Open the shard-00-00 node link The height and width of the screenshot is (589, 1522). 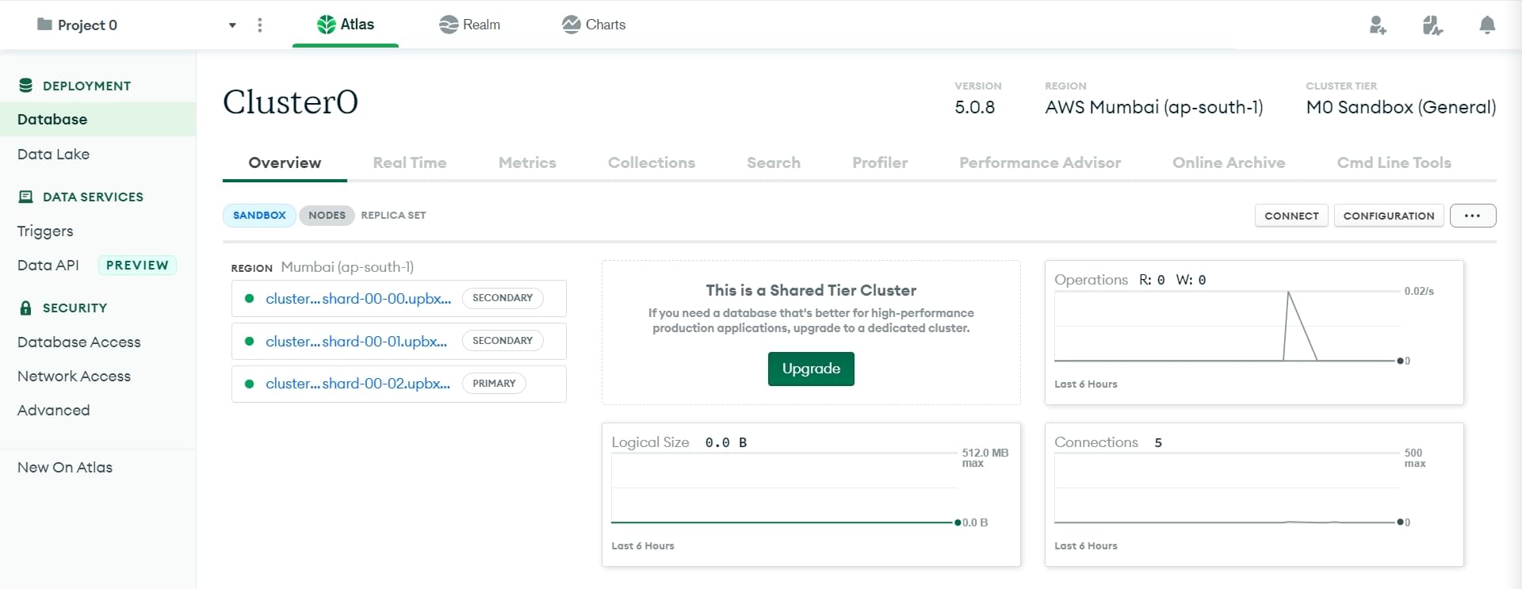click(358, 299)
